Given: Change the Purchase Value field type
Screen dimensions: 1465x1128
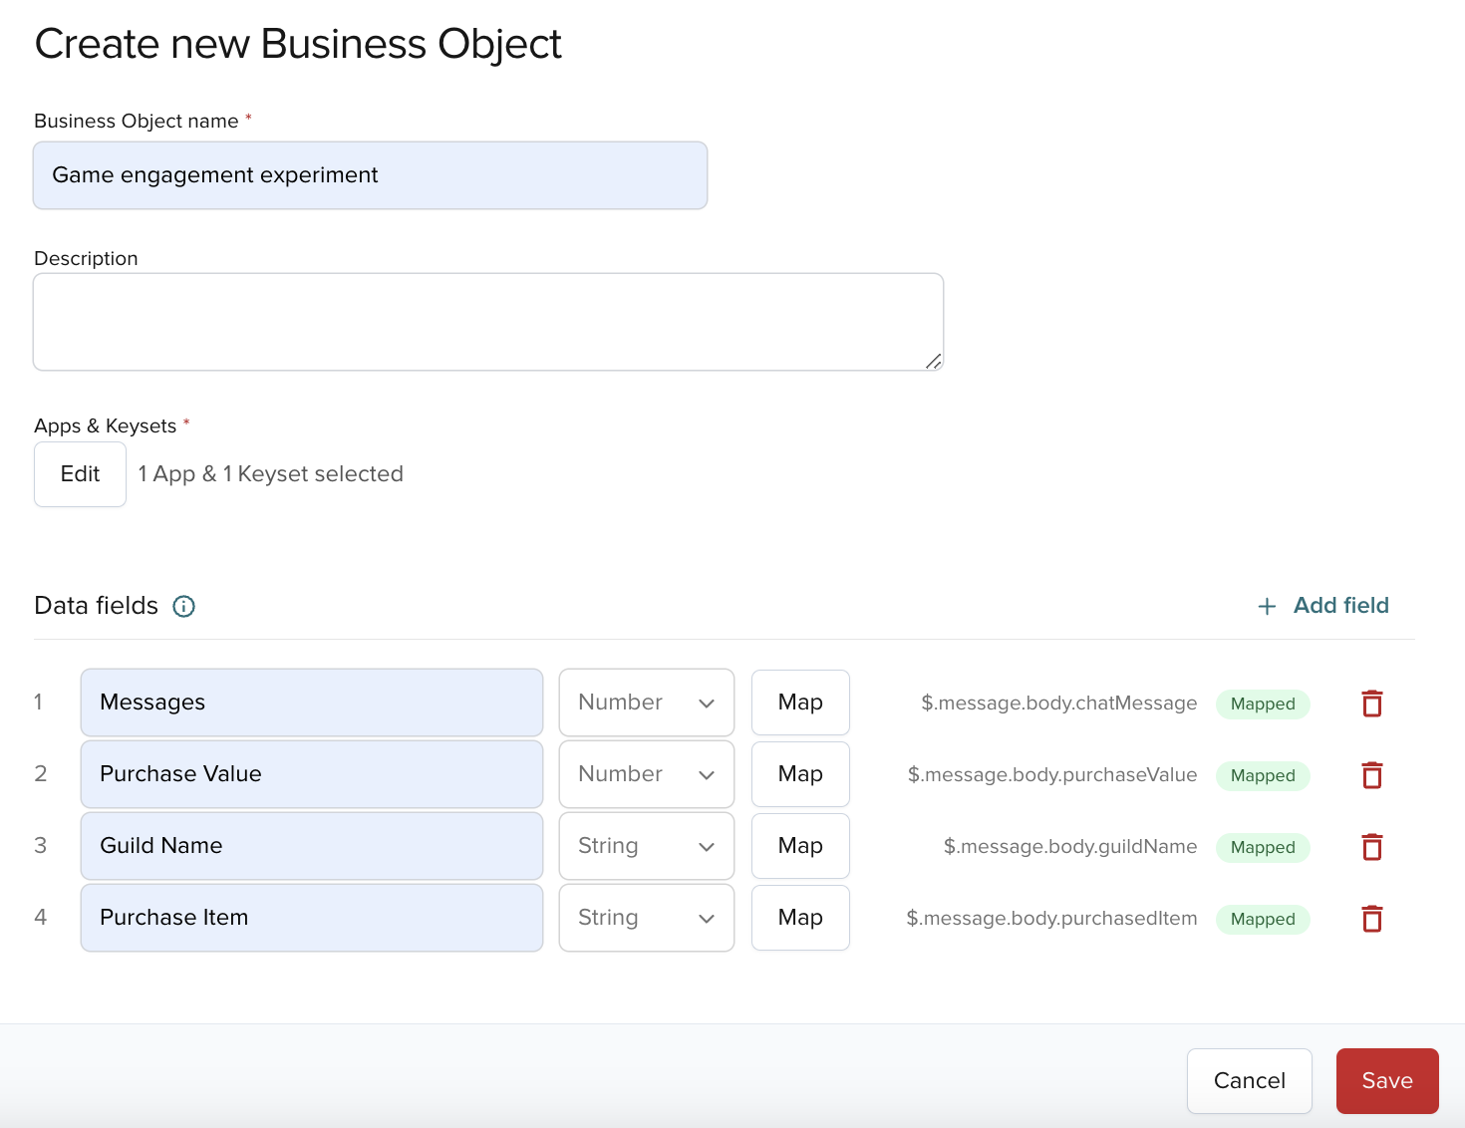Looking at the screenshot, I should coord(646,774).
